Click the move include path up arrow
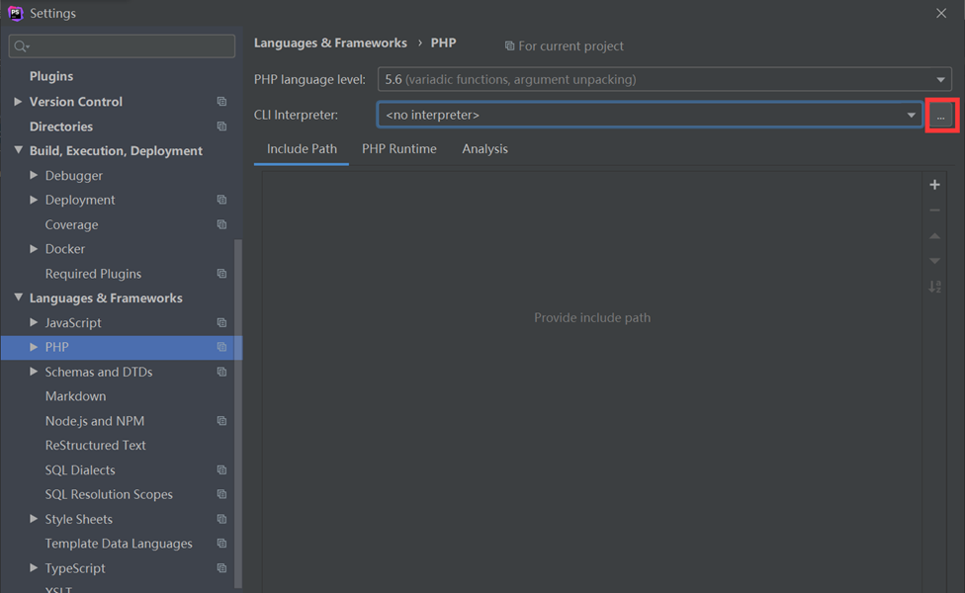 pos(935,236)
